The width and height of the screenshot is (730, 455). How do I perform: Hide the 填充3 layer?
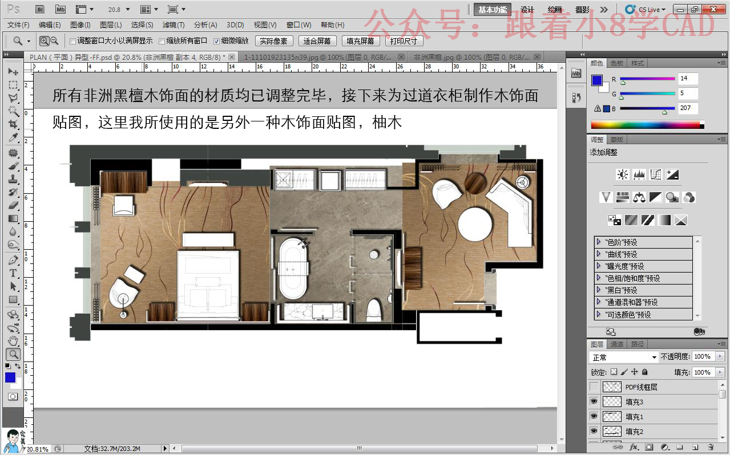pyautogui.click(x=594, y=401)
